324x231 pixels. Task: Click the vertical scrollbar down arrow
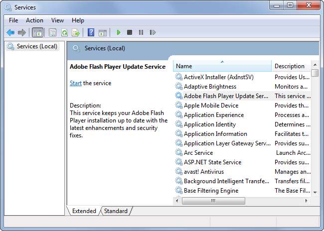315,192
